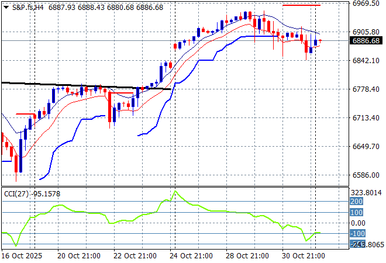Select the CCI level -100 label
Viewport: 386px width, 263px height.
click(x=358, y=233)
